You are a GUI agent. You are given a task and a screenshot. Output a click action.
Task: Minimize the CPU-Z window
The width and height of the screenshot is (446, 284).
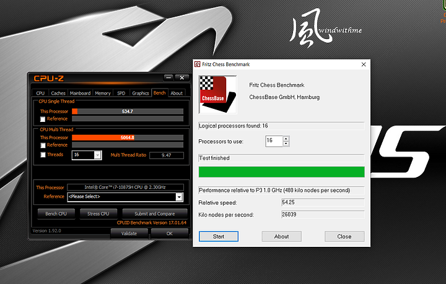pyautogui.click(x=168, y=77)
